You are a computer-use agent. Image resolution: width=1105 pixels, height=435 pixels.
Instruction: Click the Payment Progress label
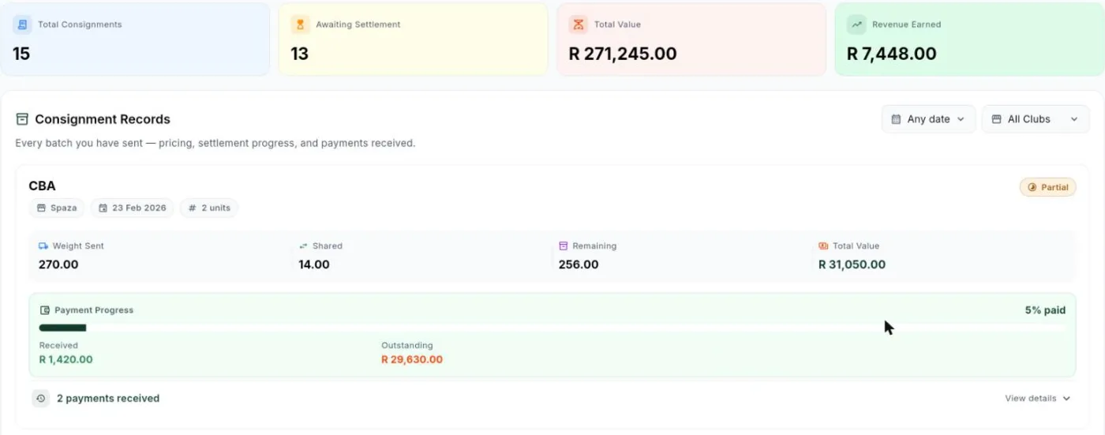tap(94, 310)
